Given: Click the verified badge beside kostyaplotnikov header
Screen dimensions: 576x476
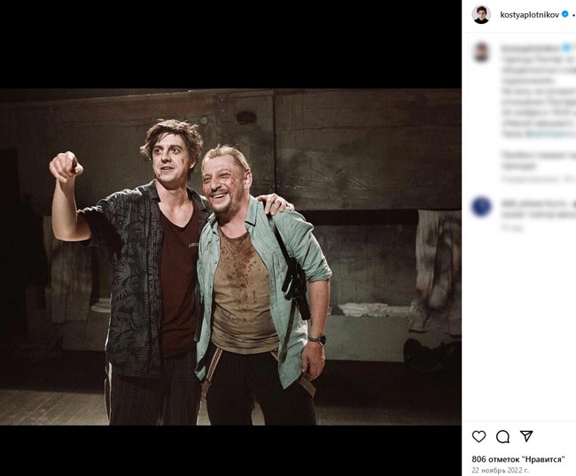Looking at the screenshot, I should [564, 14].
